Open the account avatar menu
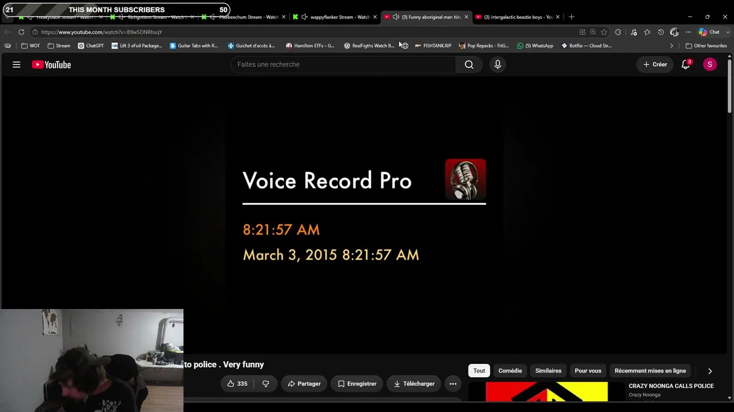This screenshot has width=734, height=412. coord(710,65)
